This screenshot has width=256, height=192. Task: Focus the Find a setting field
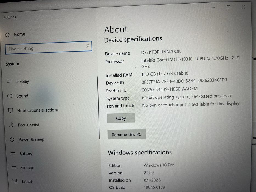pos(49,47)
